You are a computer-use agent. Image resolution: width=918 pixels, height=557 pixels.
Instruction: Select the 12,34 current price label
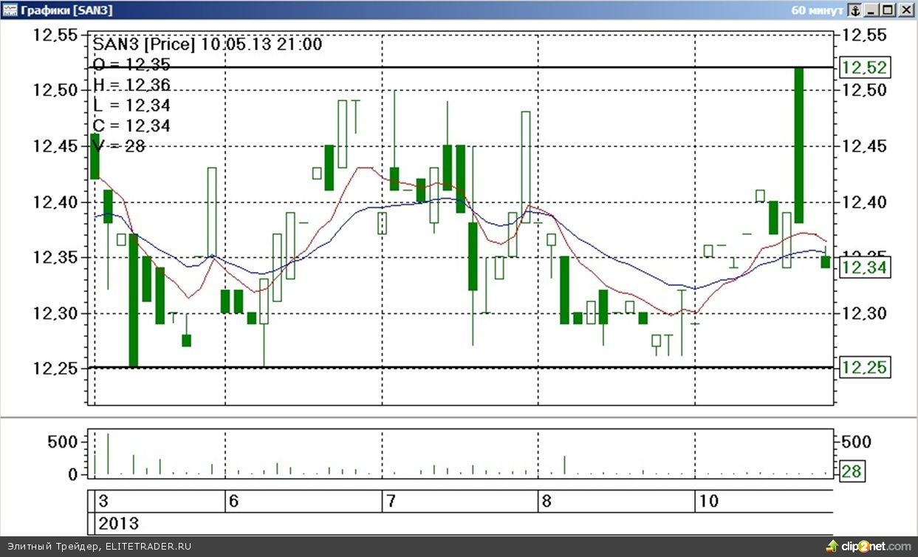[866, 267]
